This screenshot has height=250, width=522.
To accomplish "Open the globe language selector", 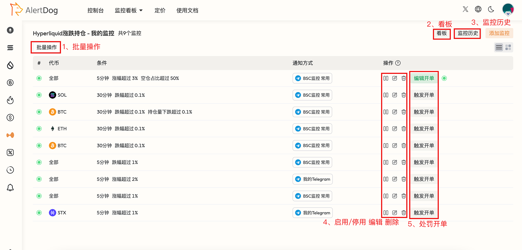I will (x=478, y=9).
